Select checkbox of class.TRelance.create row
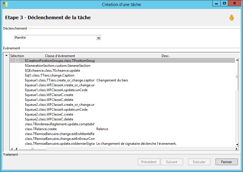The height and width of the screenshot is (172, 243). (x=17, y=128)
